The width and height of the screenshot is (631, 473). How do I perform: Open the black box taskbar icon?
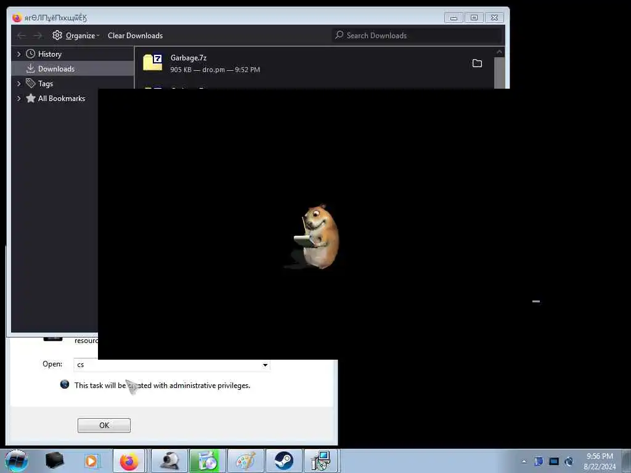tap(55, 461)
